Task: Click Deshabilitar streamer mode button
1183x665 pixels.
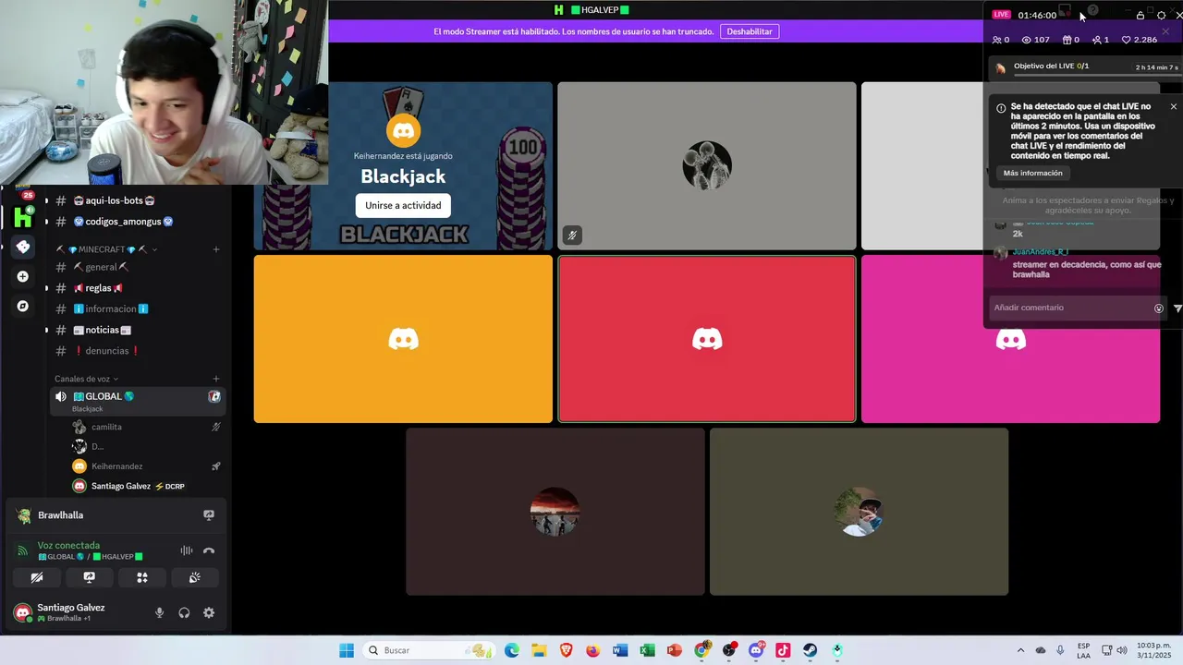Action: [x=749, y=31]
